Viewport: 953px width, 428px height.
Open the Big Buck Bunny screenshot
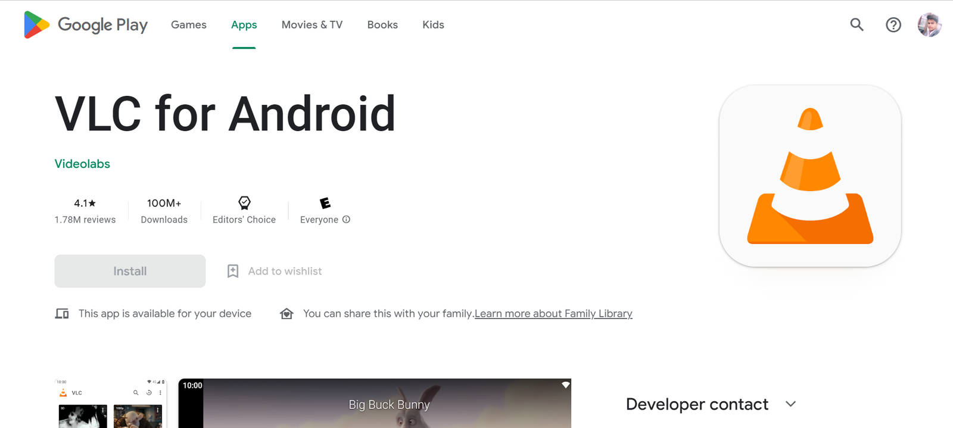click(375, 403)
